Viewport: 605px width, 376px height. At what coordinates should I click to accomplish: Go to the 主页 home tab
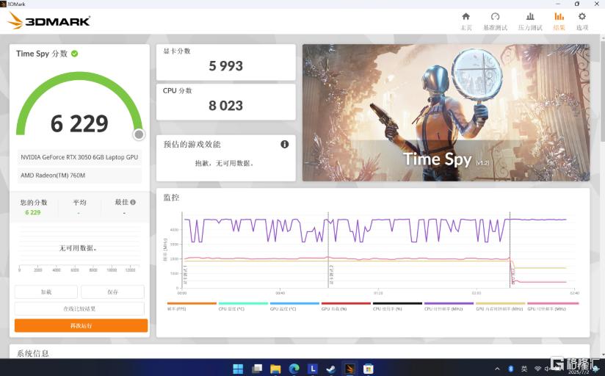[x=465, y=21]
